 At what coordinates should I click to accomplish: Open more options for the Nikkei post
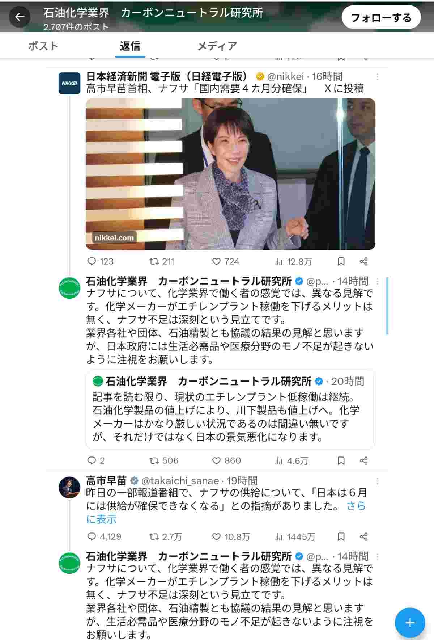(377, 77)
